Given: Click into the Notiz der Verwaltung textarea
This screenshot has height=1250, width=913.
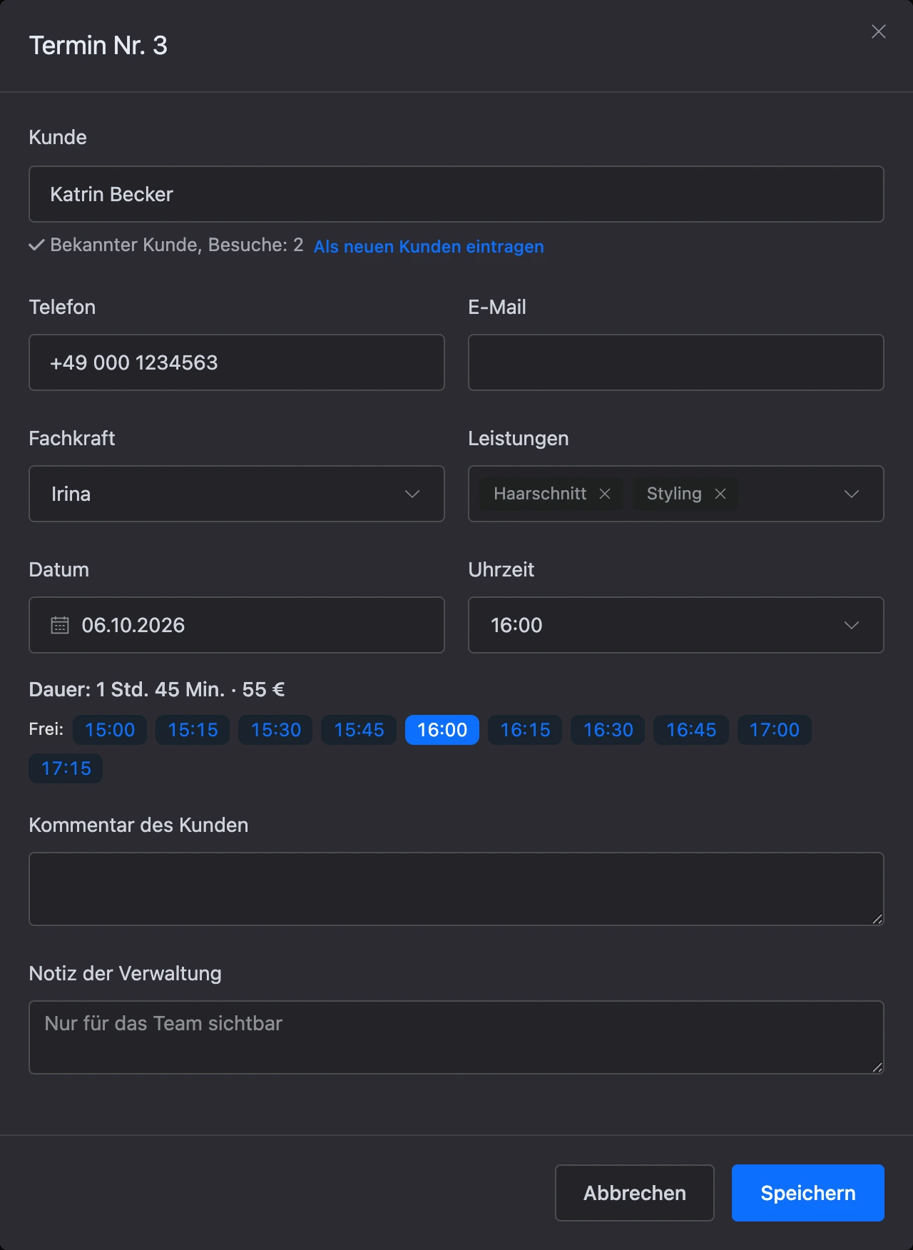Looking at the screenshot, I should 456,1037.
